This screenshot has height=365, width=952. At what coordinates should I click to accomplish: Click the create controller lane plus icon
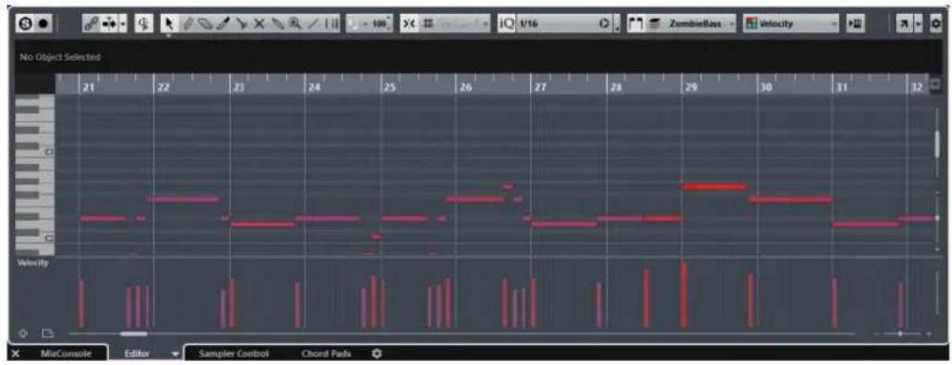[x=24, y=334]
